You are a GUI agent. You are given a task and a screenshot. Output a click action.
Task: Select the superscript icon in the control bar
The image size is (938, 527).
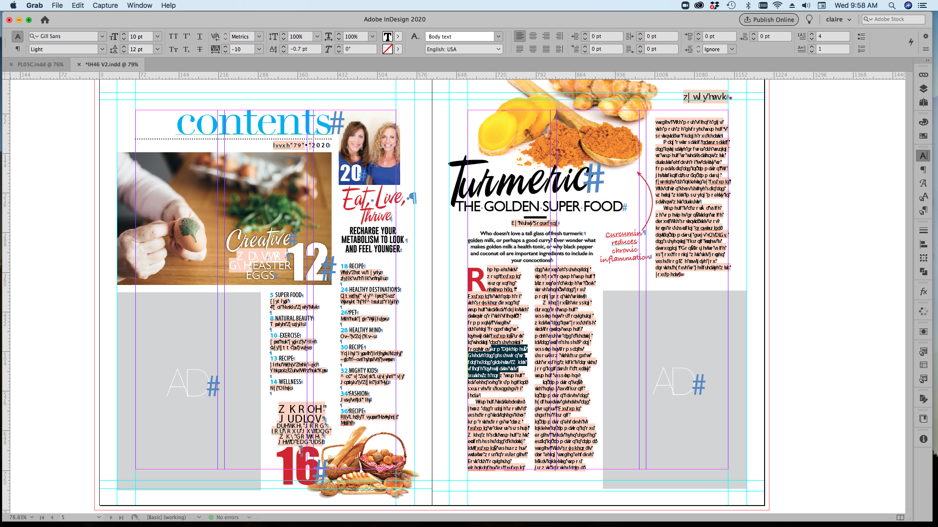[186, 36]
